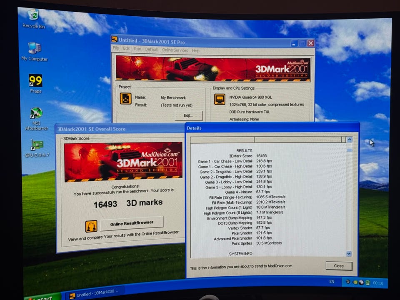
Task: Open the Start menu
Action: pos(42,297)
